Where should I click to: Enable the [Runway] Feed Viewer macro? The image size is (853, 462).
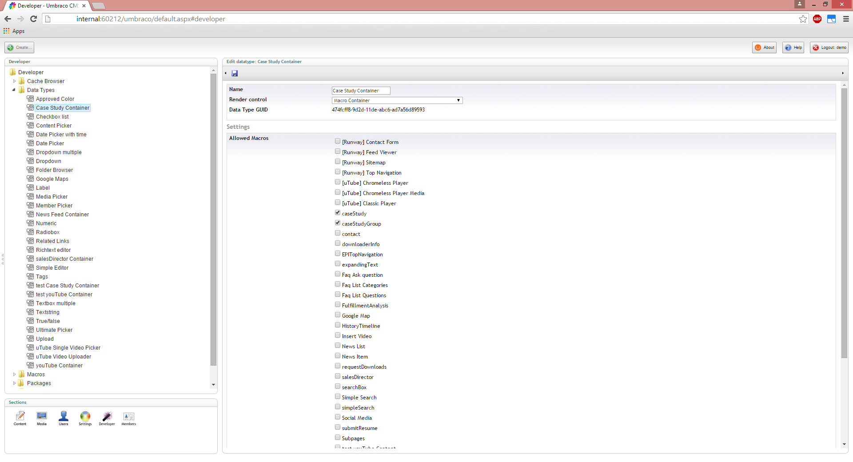click(338, 151)
